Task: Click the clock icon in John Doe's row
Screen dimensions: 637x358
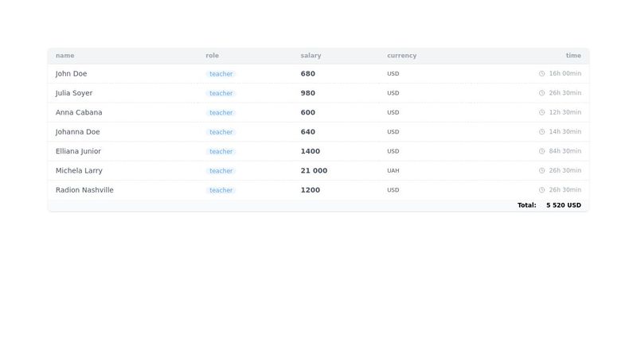Action: 542,74
